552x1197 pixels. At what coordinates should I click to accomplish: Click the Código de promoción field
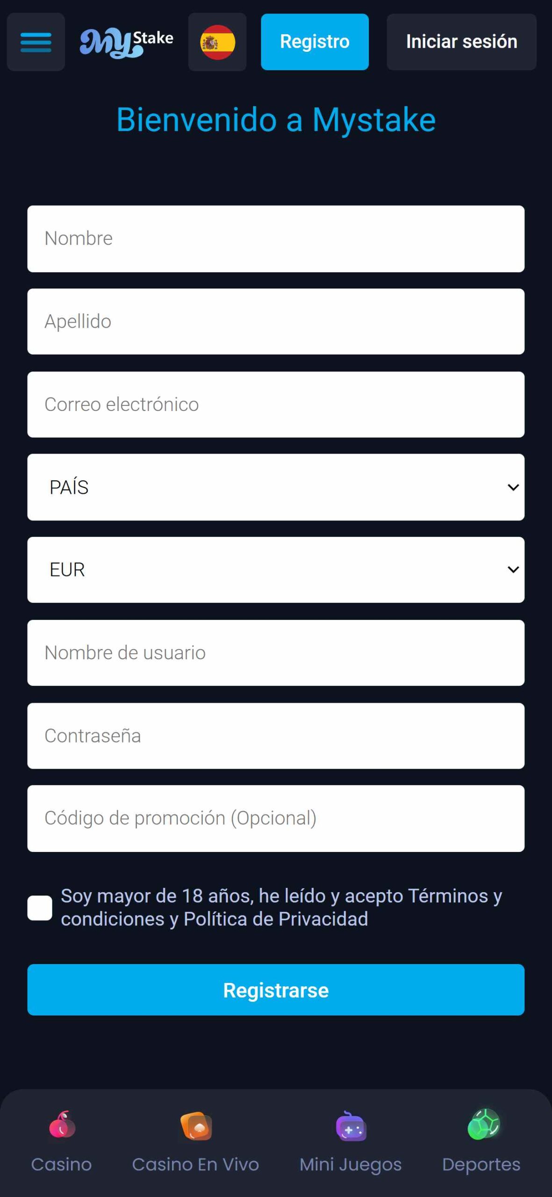click(276, 818)
